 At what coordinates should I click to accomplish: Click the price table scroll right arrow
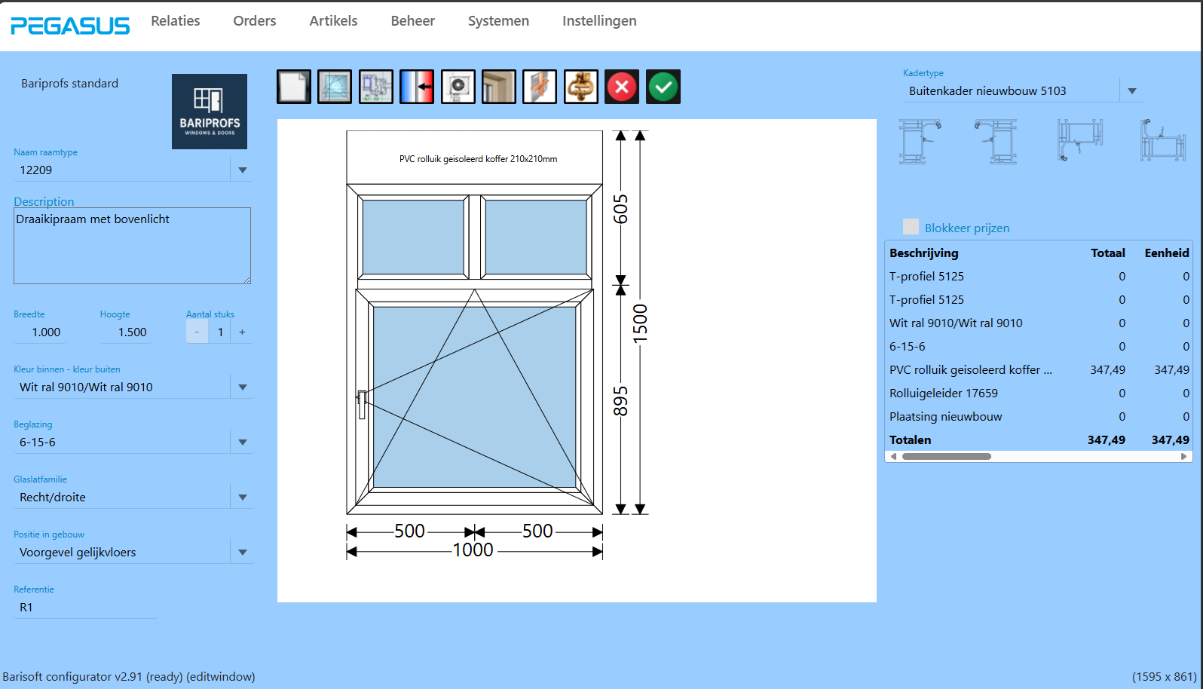(x=1183, y=456)
